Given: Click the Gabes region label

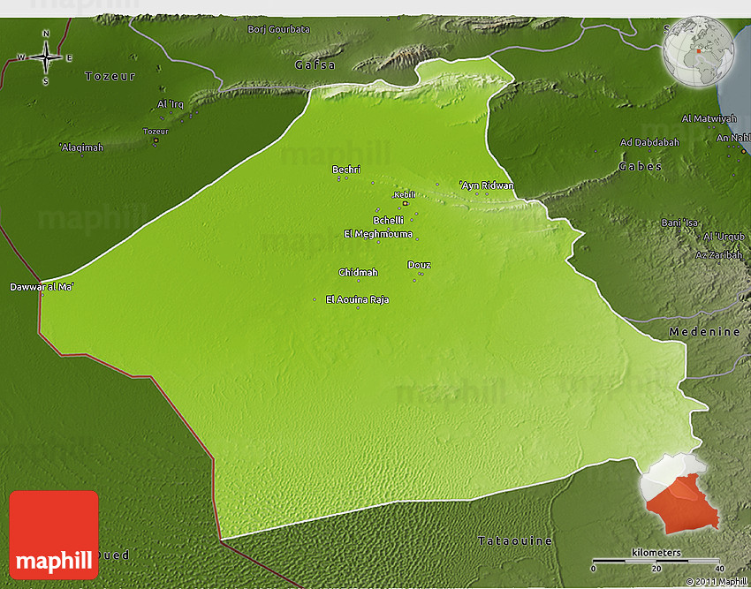Looking at the screenshot, I should coord(641,166).
